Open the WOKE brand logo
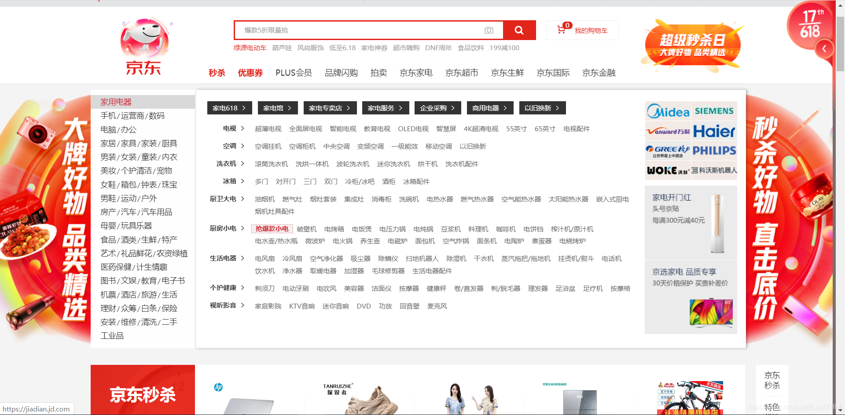The image size is (845, 415). pos(668,170)
